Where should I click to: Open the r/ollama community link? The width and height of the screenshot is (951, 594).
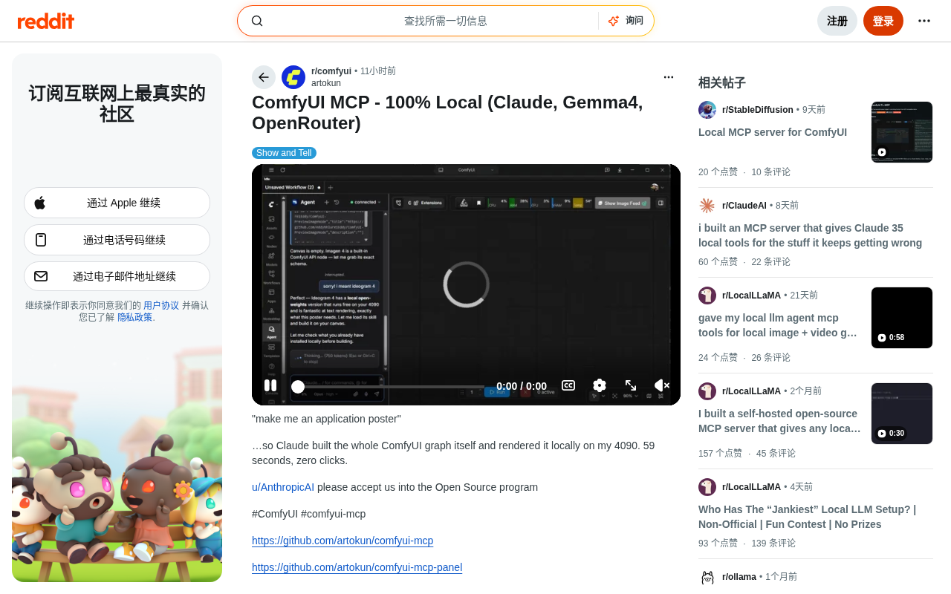(x=739, y=577)
